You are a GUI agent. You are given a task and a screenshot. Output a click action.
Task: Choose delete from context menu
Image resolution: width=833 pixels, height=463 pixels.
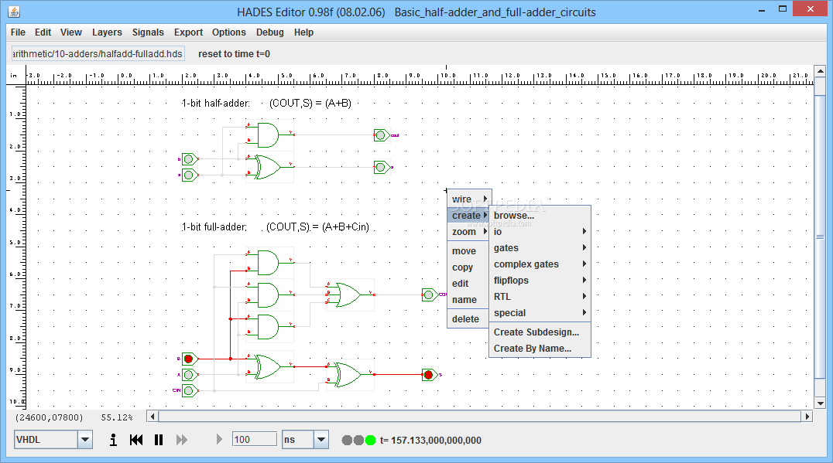[468, 319]
